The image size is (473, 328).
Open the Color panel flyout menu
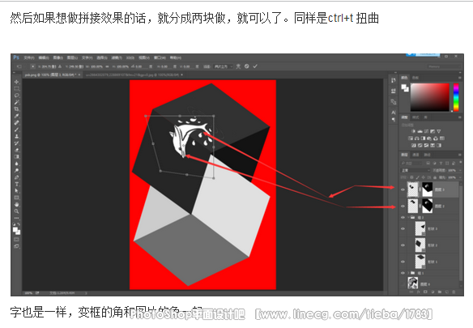460,78
